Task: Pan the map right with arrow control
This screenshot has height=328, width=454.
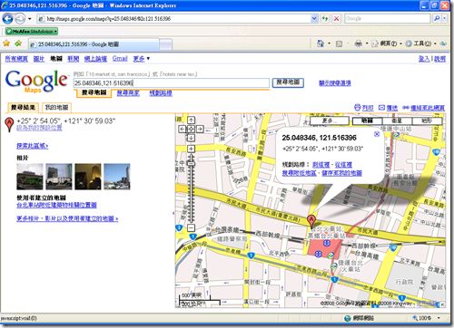Action: (x=200, y=130)
